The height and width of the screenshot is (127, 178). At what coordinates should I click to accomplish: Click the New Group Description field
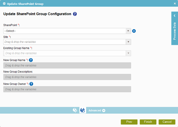pos(67,77)
